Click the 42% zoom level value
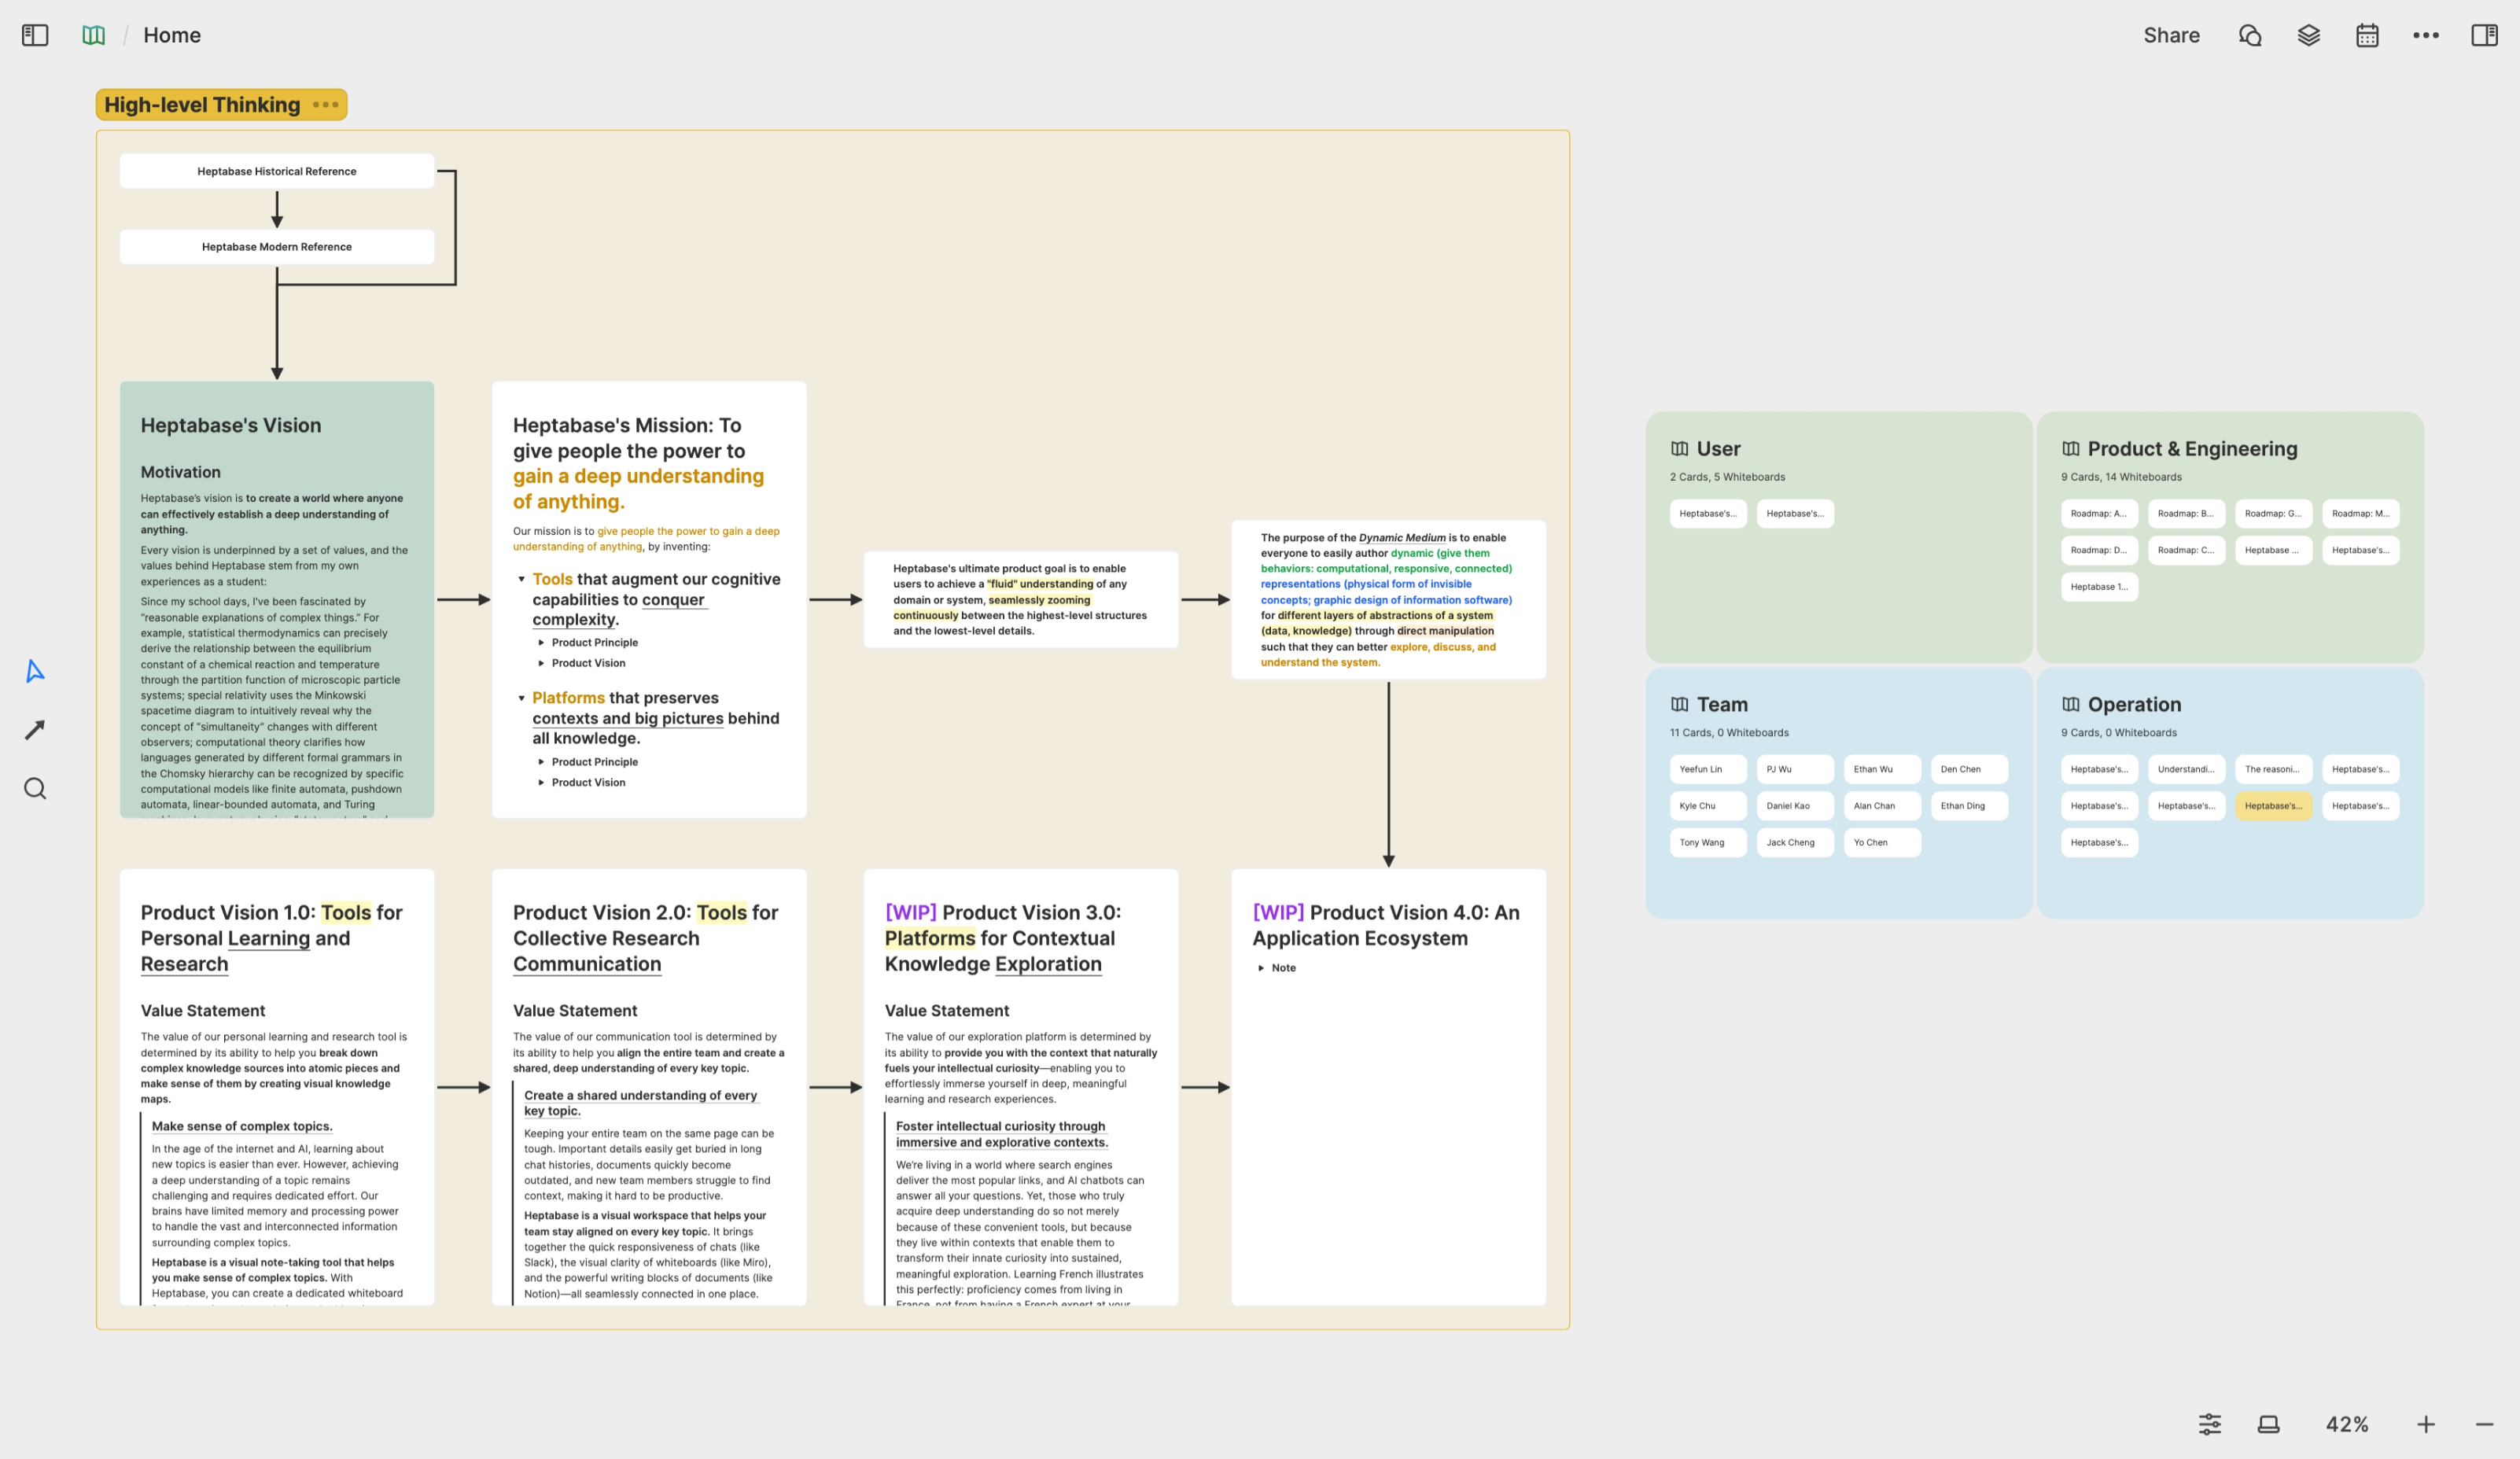2520x1459 pixels. click(x=2347, y=1424)
